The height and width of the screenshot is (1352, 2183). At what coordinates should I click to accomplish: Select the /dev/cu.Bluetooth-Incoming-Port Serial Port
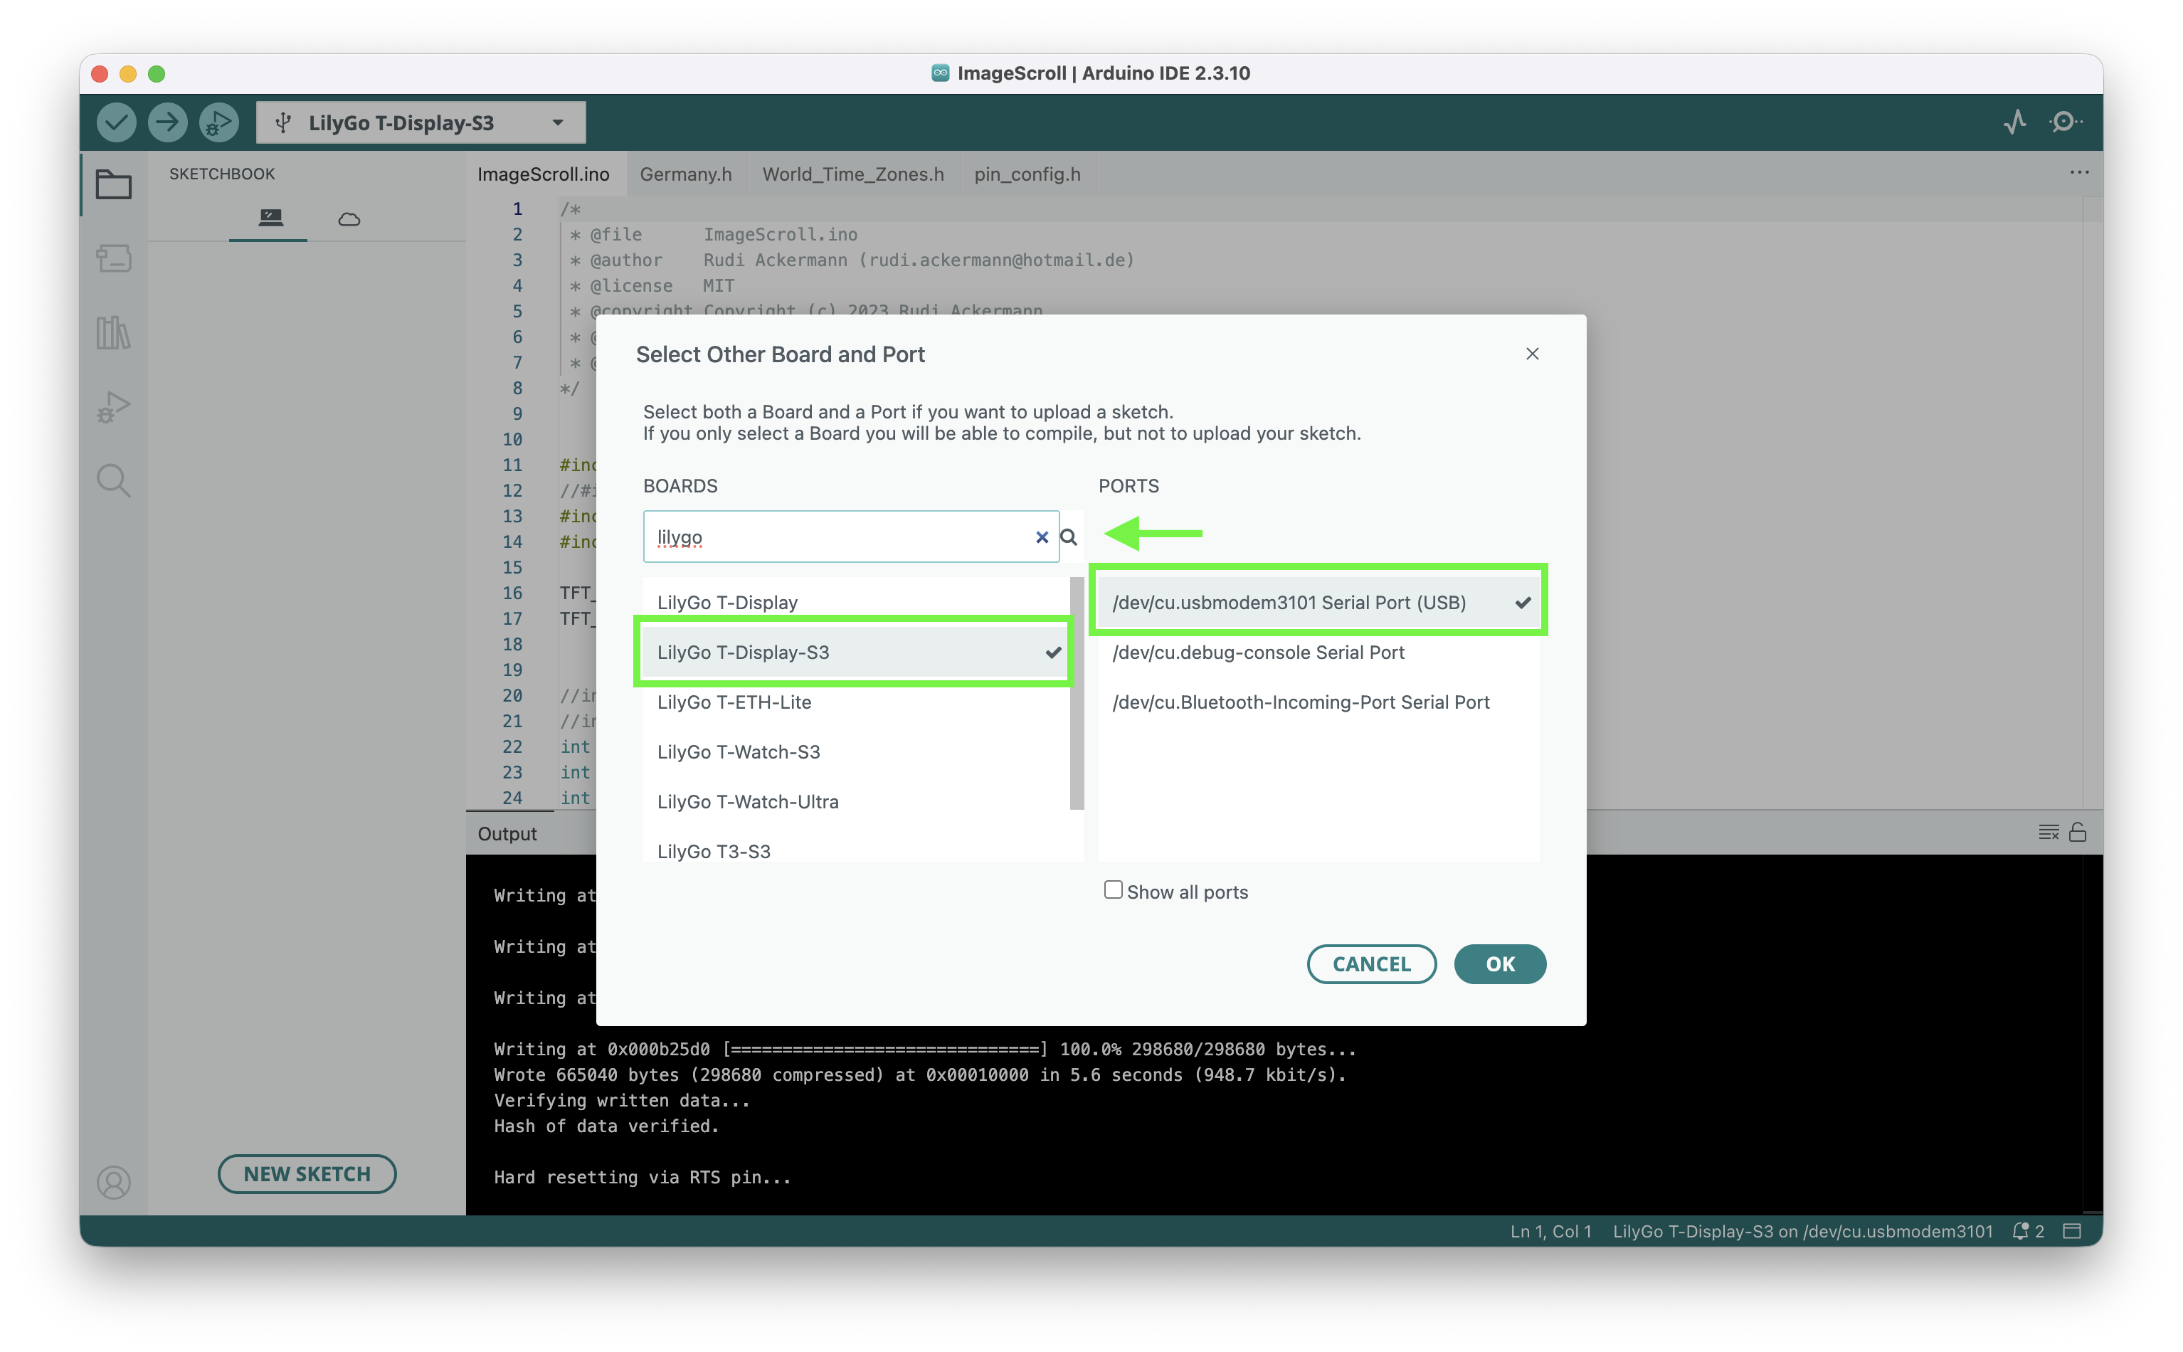click(1318, 702)
